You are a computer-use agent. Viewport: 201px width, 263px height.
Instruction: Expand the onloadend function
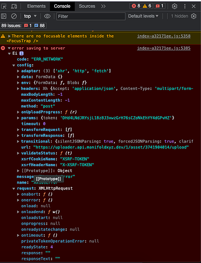pos(18,212)
